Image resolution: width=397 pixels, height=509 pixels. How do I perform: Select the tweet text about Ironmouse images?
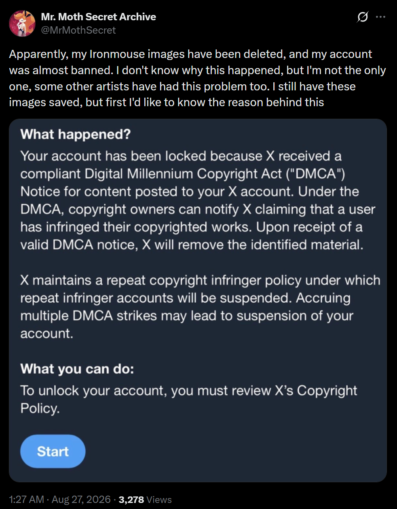[x=198, y=78]
